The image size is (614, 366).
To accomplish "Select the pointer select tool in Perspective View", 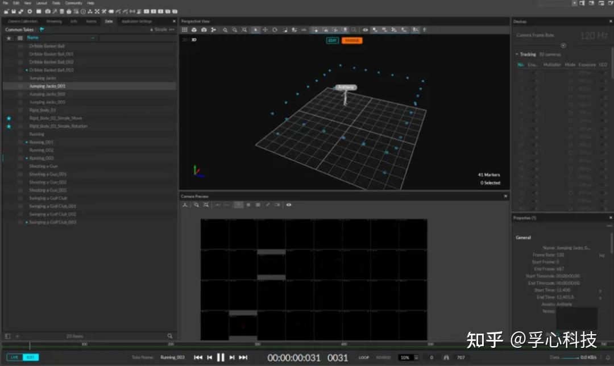I will tap(255, 30).
